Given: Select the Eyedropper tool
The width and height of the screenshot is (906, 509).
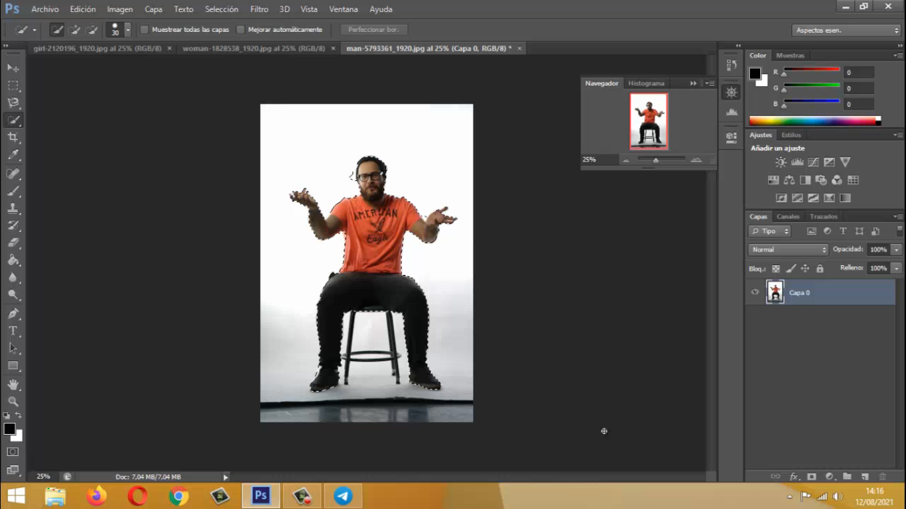Looking at the screenshot, I should (13, 155).
